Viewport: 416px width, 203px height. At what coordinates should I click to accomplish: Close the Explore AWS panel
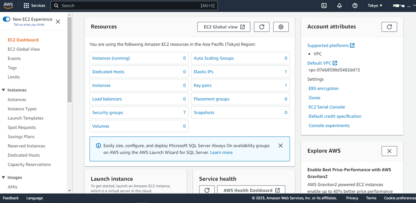tap(389, 151)
